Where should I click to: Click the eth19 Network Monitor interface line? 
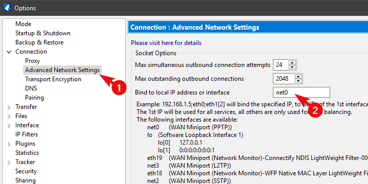258,158
